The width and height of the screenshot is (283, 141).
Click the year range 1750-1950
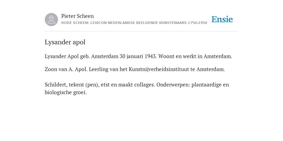tap(197, 23)
